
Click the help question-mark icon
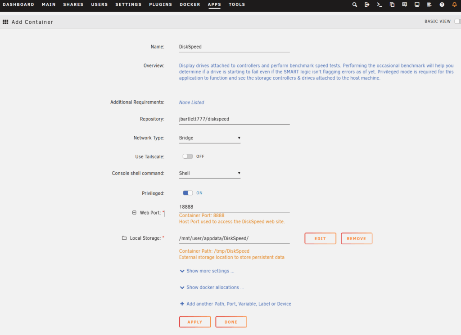(442, 4)
